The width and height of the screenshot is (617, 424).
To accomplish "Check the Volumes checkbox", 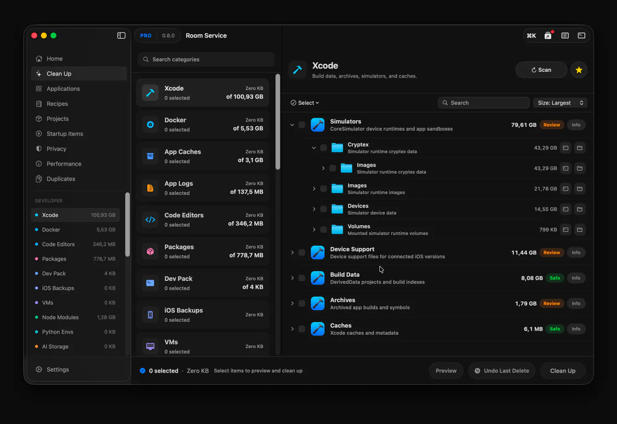I will click(x=324, y=230).
